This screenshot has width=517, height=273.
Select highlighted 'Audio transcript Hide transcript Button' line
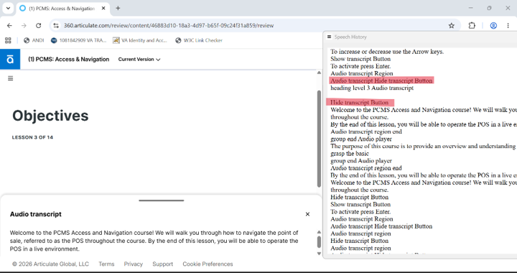click(381, 80)
